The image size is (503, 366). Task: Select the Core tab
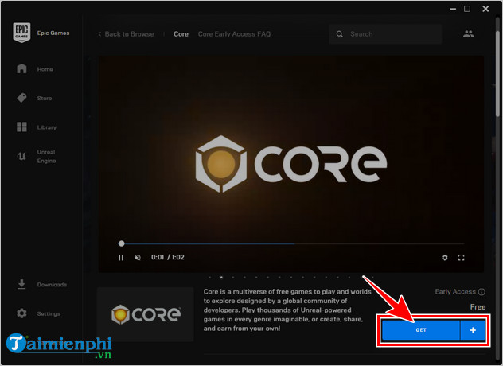pyautogui.click(x=181, y=34)
